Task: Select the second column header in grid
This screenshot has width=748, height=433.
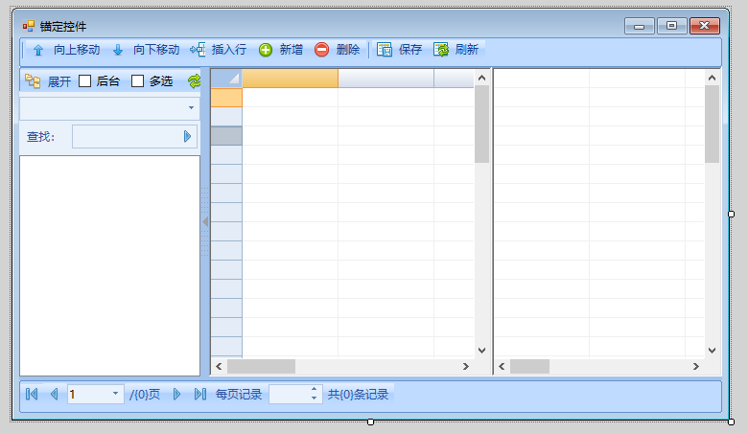Action: pyautogui.click(x=386, y=79)
